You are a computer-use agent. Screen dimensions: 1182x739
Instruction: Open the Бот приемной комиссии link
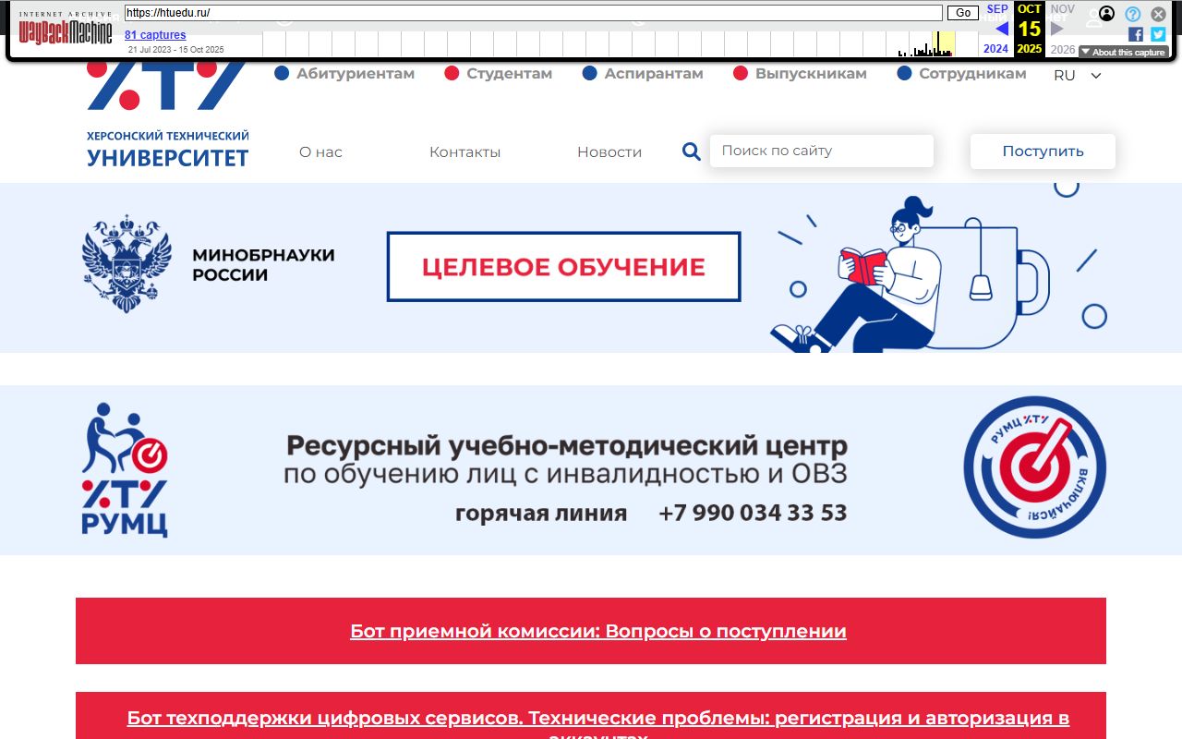click(598, 632)
